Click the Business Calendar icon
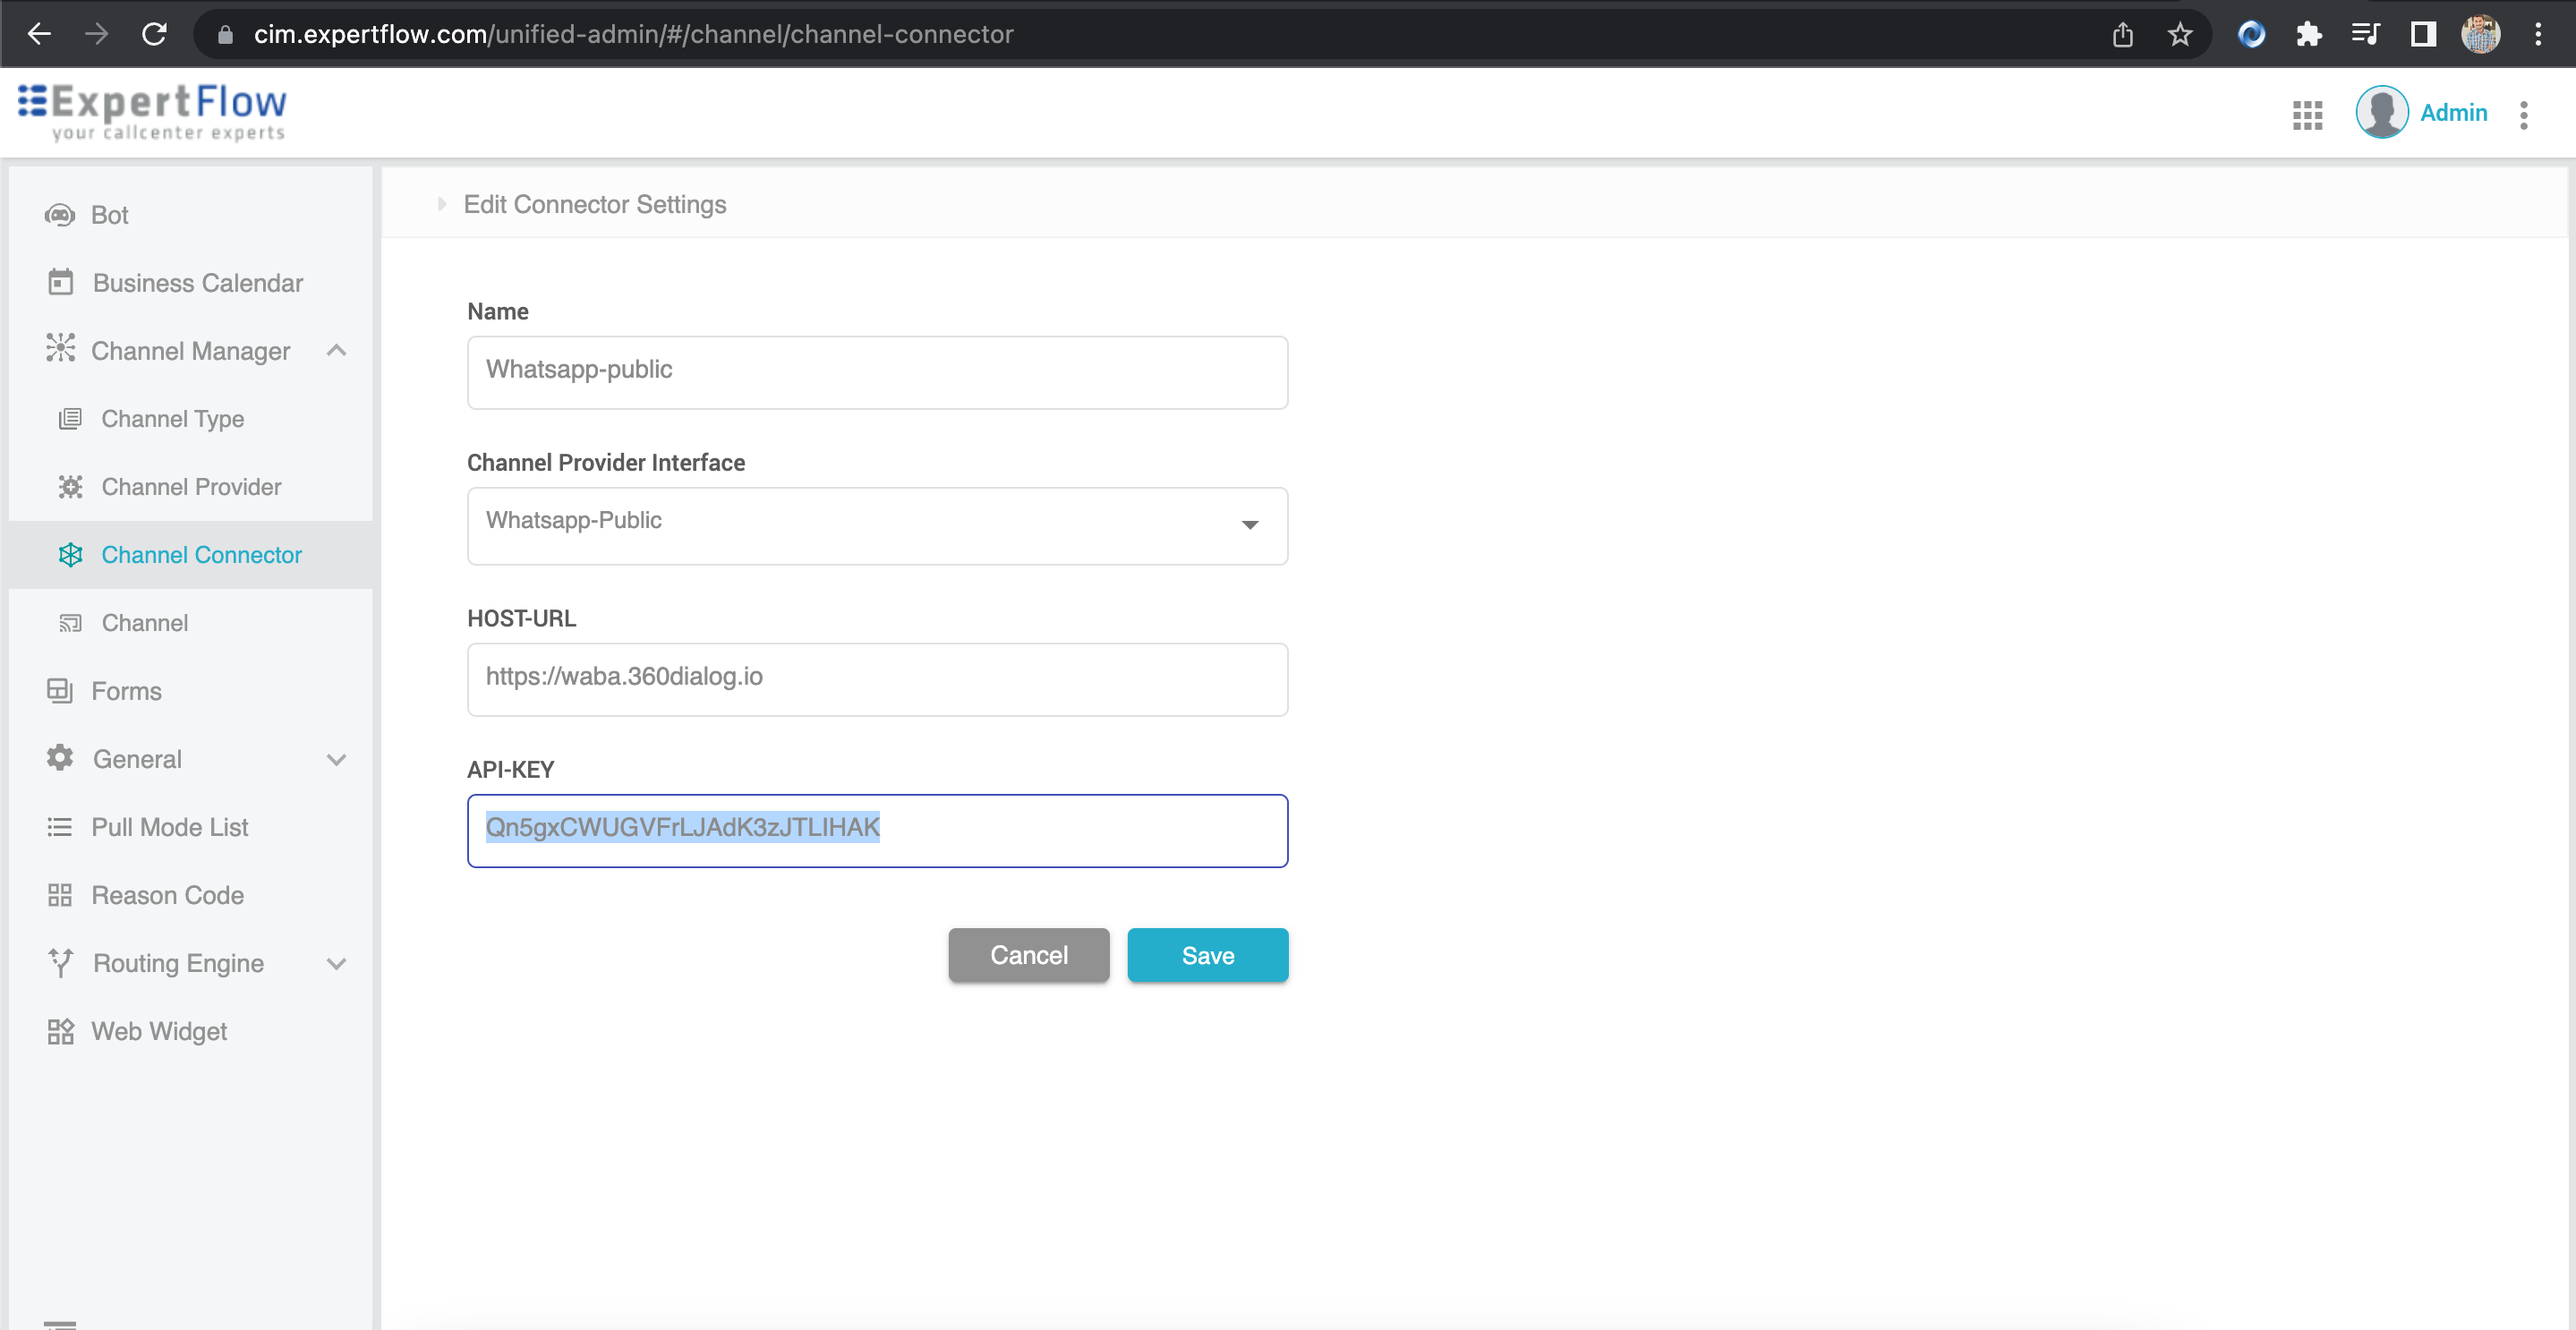Screen dimensions: 2576x1330 click(x=61, y=283)
